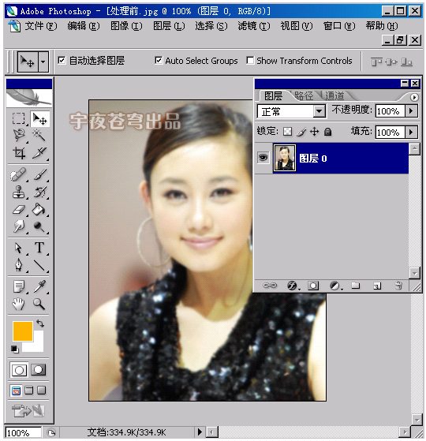Create new adjustment layer
Image resolution: width=426 pixels, height=441 pixels.
click(335, 286)
